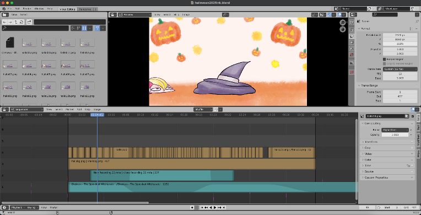Toggle preview overlays button
421x215 pixels.
click(x=339, y=15)
